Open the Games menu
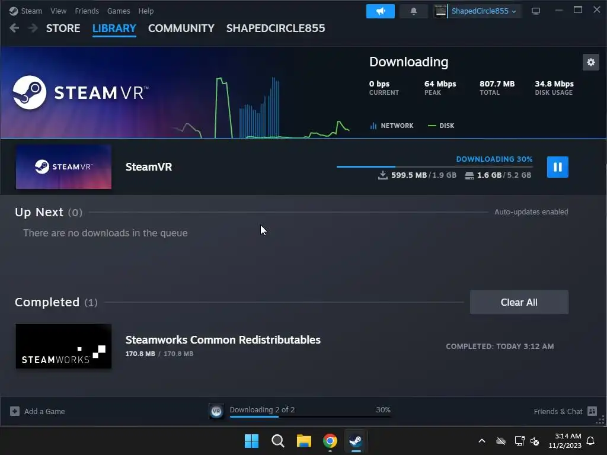The image size is (607, 455). 119,11
